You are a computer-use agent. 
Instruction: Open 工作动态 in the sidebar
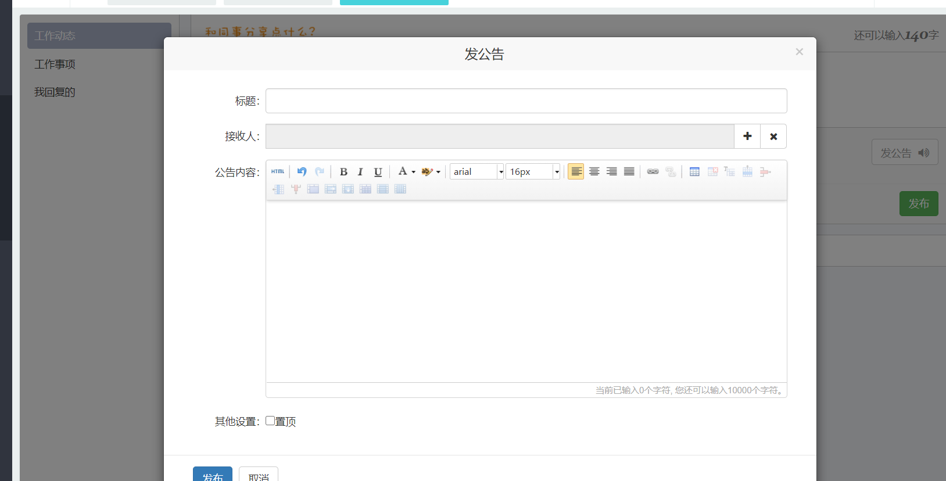(99, 36)
